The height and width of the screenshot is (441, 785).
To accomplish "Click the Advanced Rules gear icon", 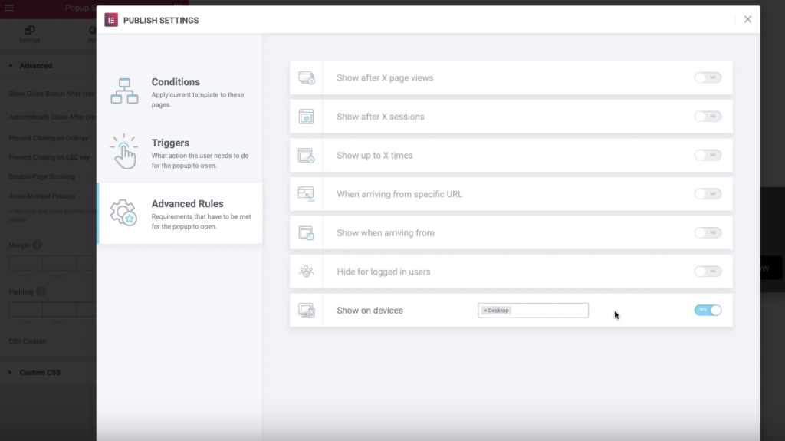I will click(124, 212).
